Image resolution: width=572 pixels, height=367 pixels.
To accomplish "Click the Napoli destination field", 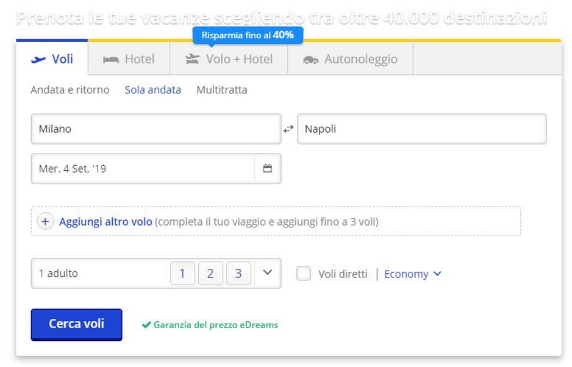I will [x=422, y=129].
